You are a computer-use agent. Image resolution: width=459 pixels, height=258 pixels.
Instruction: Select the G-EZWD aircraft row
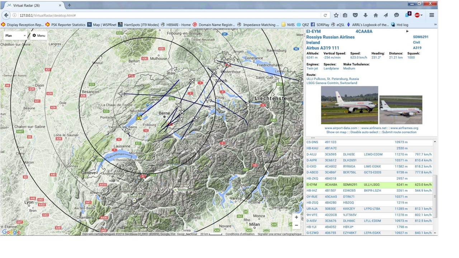[x=369, y=233]
